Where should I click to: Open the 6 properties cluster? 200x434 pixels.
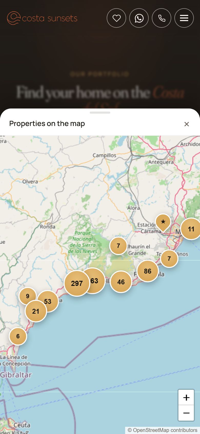(x=18, y=336)
